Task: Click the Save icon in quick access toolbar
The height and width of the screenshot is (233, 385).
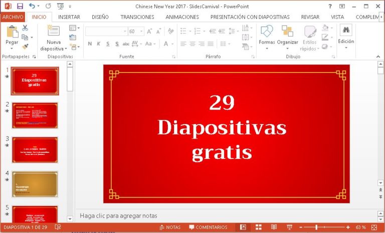Action: click(x=20, y=6)
